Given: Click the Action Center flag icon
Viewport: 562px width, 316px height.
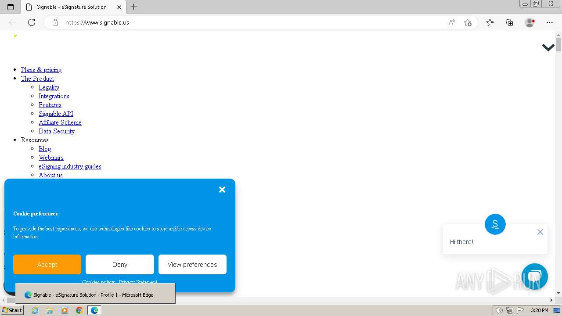Looking at the screenshot, I should pos(519,310).
